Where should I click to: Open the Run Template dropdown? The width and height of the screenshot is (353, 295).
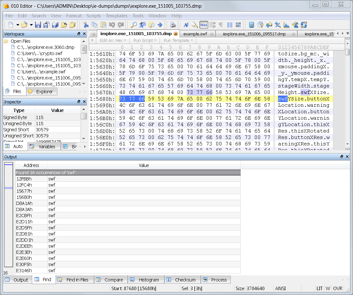(x=178, y=40)
